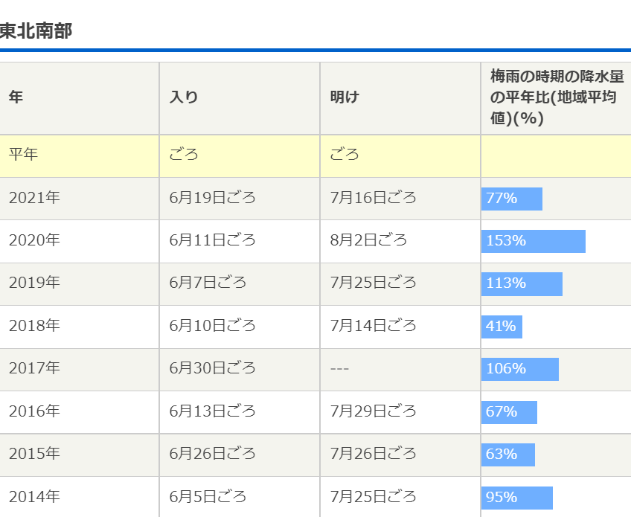631x517 pixels.
Task: Select the 6月10日ごろ entry date
Action: pyautogui.click(x=213, y=326)
